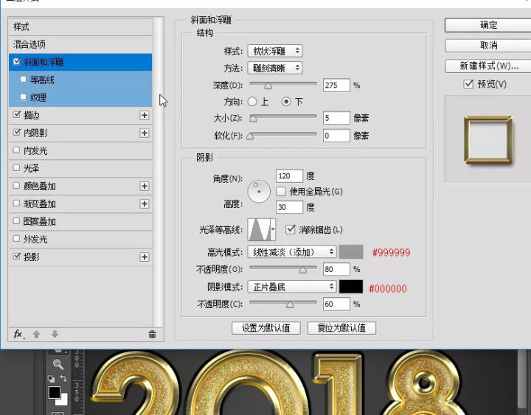Open the fx add-style menu icon
The width and height of the screenshot is (531, 415).
pyautogui.click(x=18, y=335)
